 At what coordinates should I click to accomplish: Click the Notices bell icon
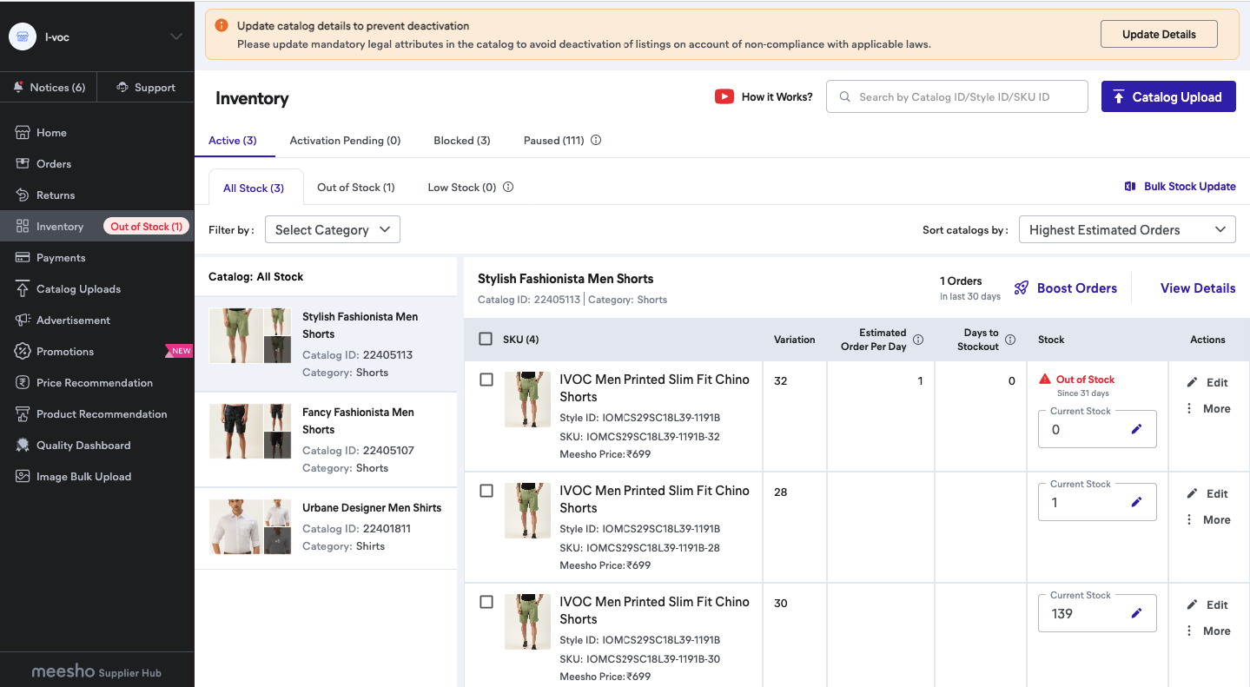click(19, 88)
